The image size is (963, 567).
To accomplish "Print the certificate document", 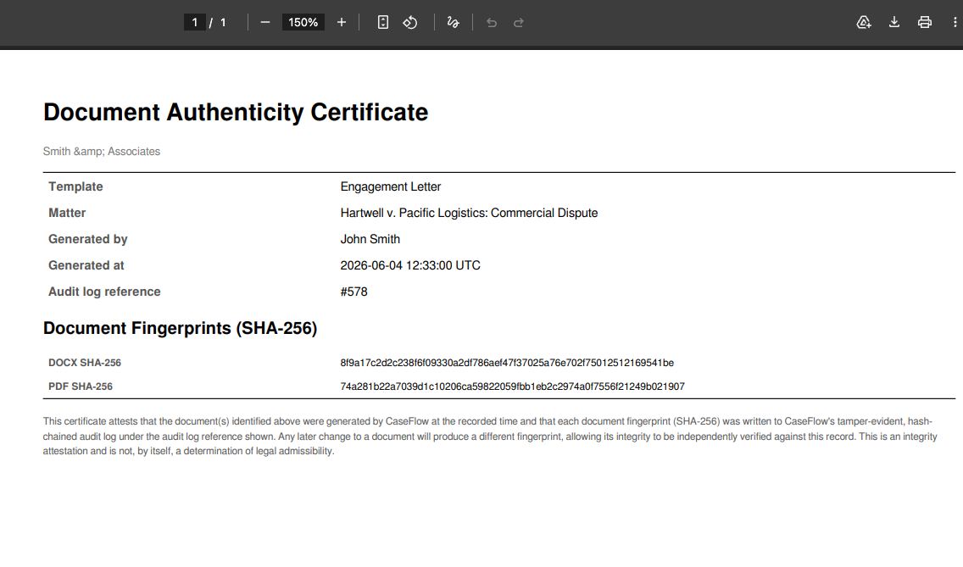I will coord(924,23).
